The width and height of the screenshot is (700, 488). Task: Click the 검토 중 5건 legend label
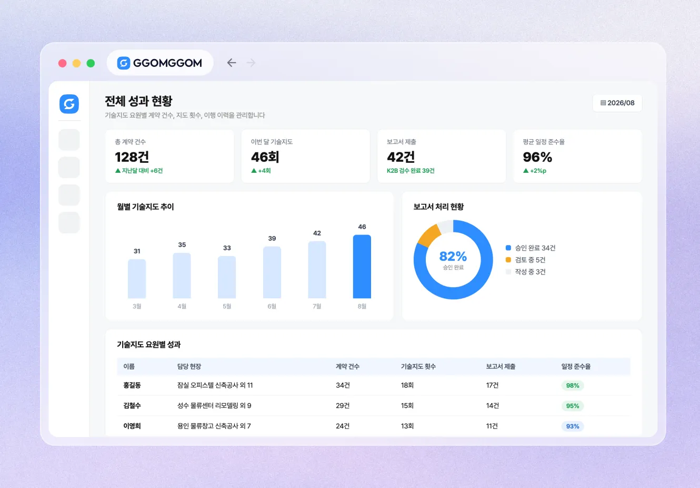click(x=530, y=260)
